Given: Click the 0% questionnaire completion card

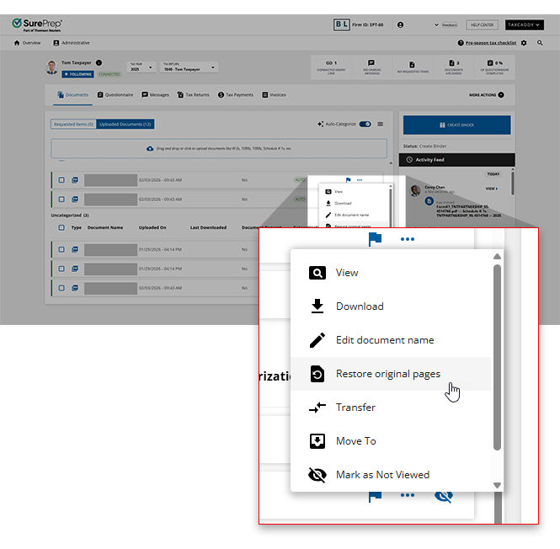Looking at the screenshot, I should click(494, 67).
